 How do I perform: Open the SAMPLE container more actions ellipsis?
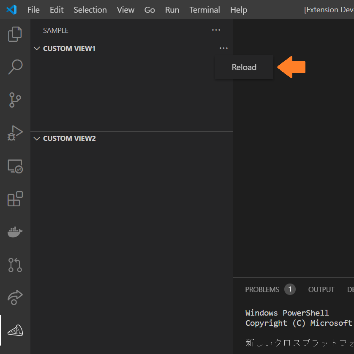[216, 30]
